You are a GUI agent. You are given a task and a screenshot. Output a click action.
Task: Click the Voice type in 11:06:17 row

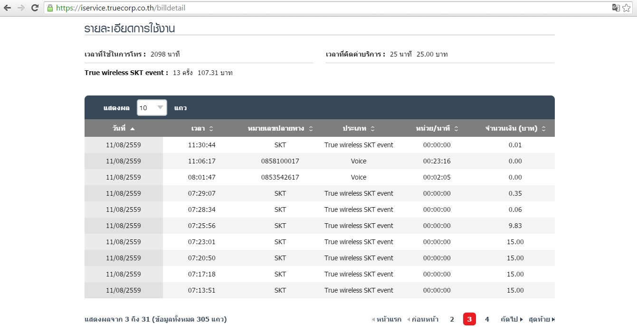click(359, 161)
